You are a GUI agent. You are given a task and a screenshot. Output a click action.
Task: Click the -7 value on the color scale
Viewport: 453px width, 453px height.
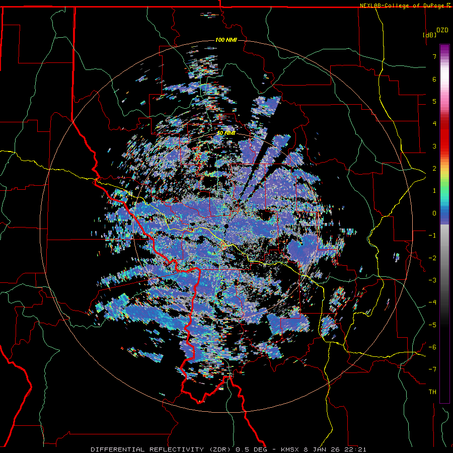(x=432, y=369)
